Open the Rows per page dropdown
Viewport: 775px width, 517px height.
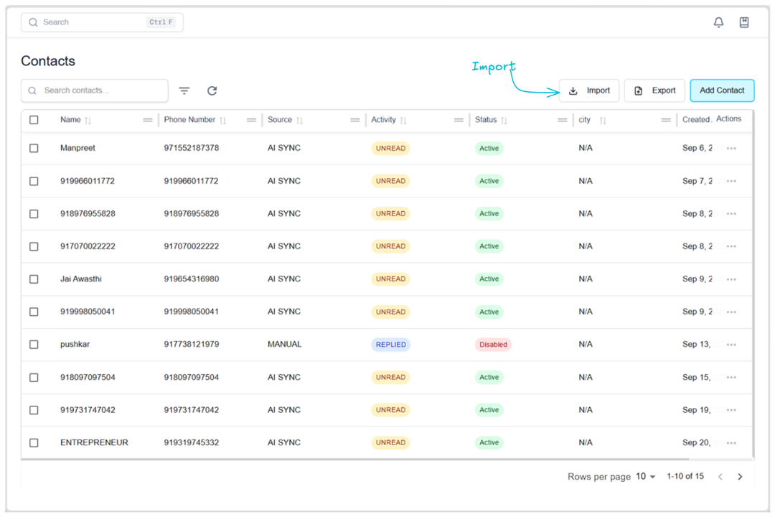pos(646,477)
